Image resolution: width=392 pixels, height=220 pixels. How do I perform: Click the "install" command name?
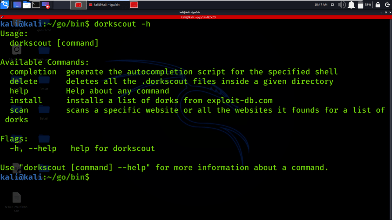26,101
